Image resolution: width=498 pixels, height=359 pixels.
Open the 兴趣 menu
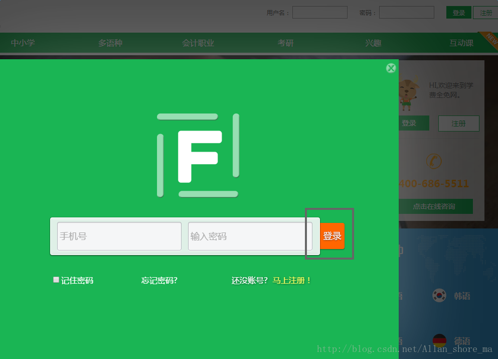click(373, 43)
